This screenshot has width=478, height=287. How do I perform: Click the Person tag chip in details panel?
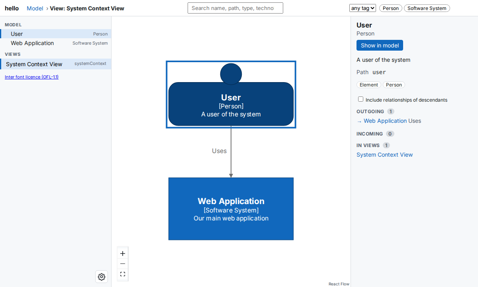[x=394, y=85]
